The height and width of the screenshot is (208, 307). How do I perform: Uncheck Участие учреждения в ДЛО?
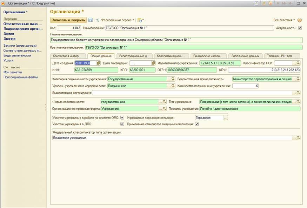tap(122, 124)
